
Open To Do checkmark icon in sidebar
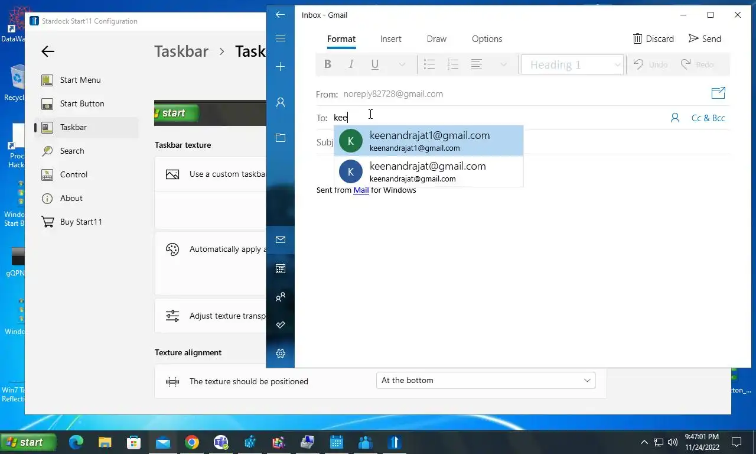[x=281, y=325]
